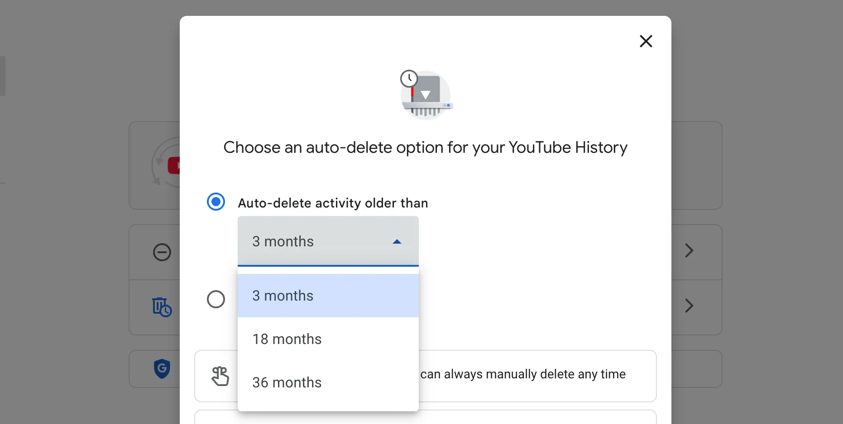Click the pinch hand gesture icon

(220, 376)
